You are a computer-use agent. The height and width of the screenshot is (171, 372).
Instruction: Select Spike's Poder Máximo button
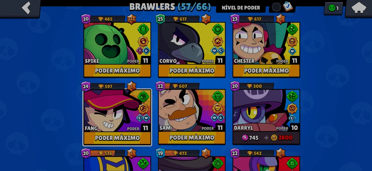117,71
